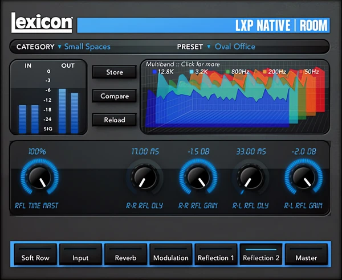Switch to the Input tab
This screenshot has width=342, height=280.
click(80, 254)
